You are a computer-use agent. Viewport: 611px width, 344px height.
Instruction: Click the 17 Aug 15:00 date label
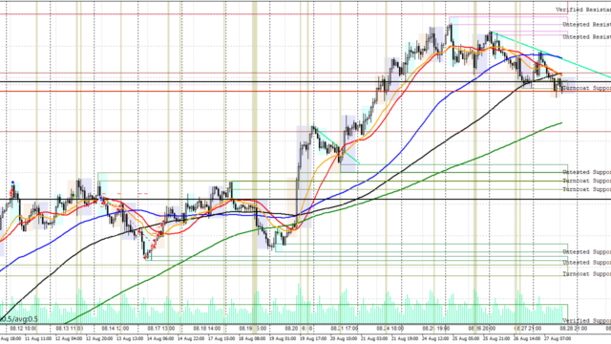pyautogui.click(x=222, y=337)
